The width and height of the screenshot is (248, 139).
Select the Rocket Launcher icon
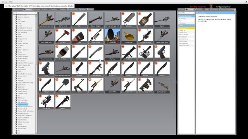tap(96, 69)
